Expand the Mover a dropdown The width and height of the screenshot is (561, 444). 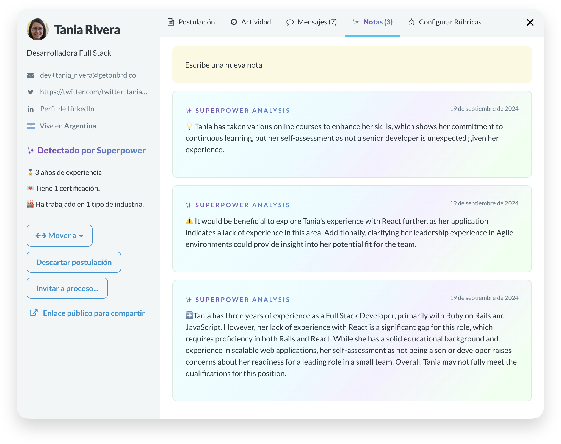pyautogui.click(x=60, y=236)
